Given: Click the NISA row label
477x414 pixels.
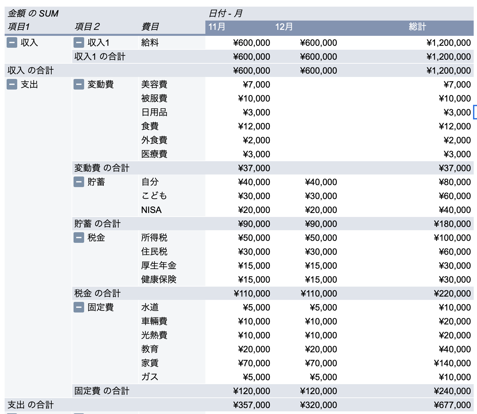Looking at the screenshot, I should (151, 210).
